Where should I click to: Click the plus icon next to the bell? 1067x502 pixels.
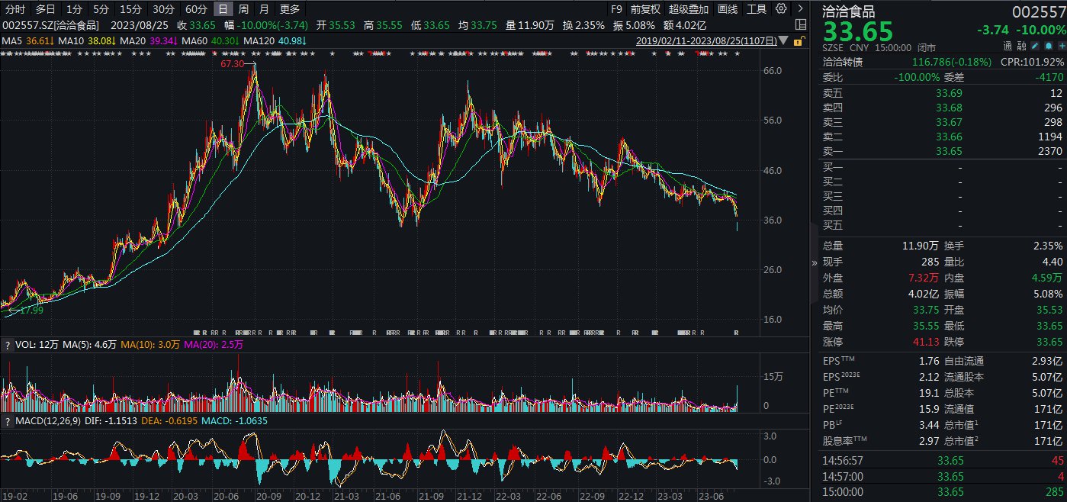pyautogui.click(x=1062, y=46)
